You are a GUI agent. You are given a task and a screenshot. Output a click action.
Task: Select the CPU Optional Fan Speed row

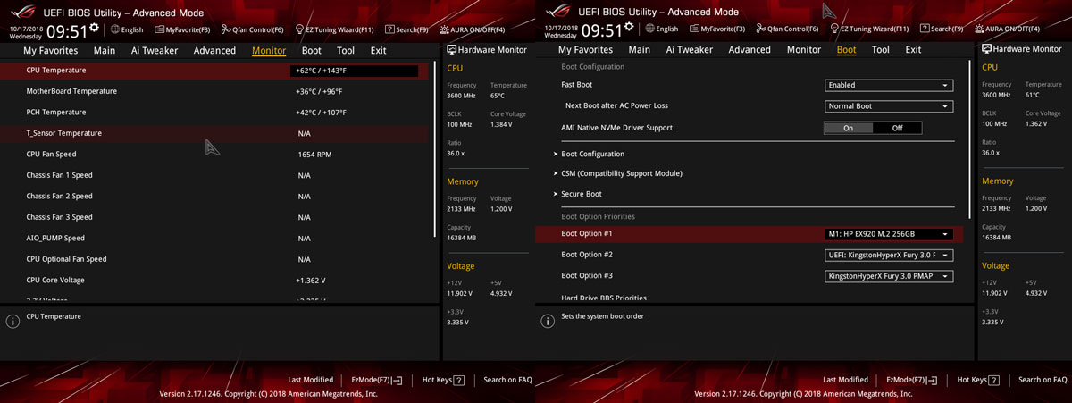[x=214, y=259]
